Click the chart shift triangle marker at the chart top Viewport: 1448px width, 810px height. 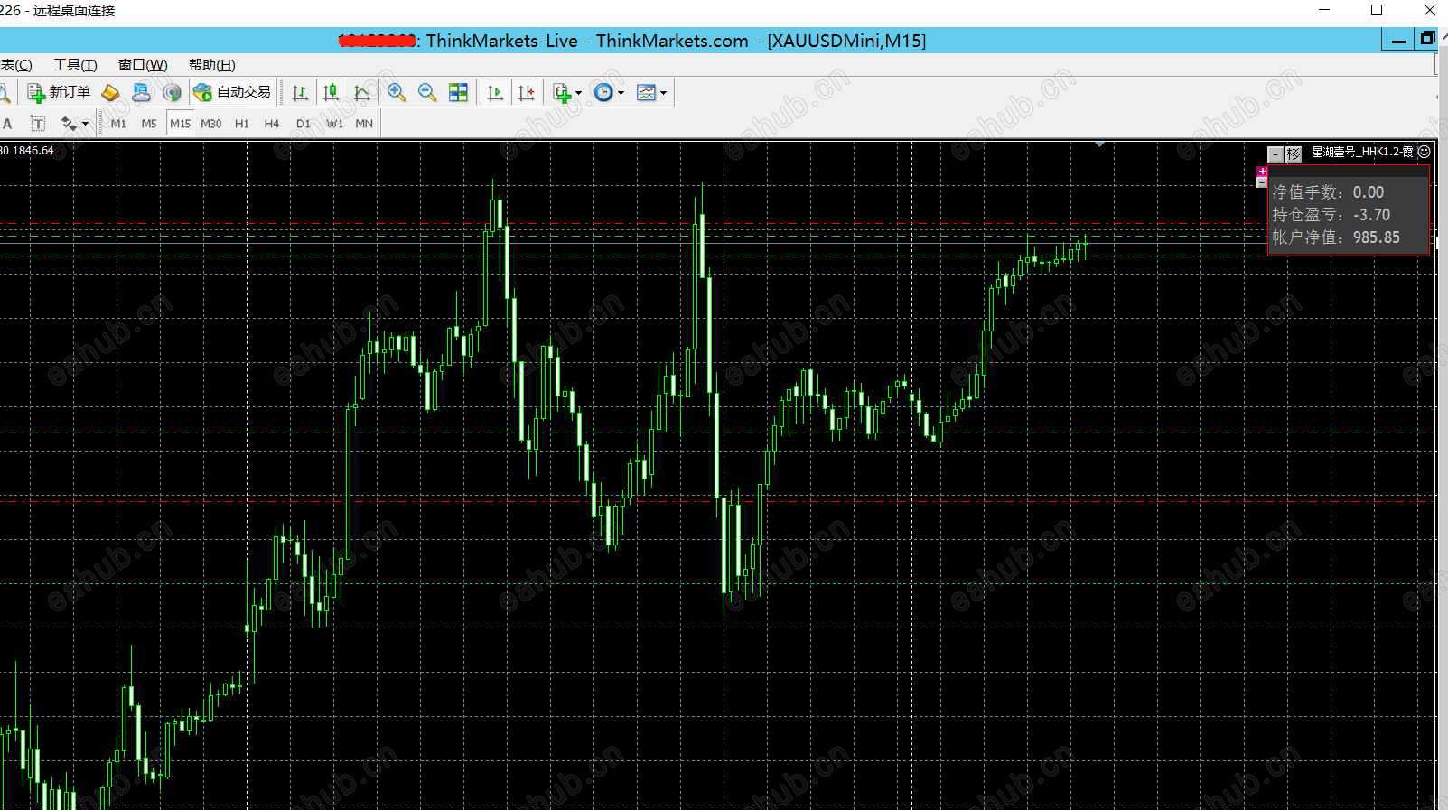coord(1099,144)
